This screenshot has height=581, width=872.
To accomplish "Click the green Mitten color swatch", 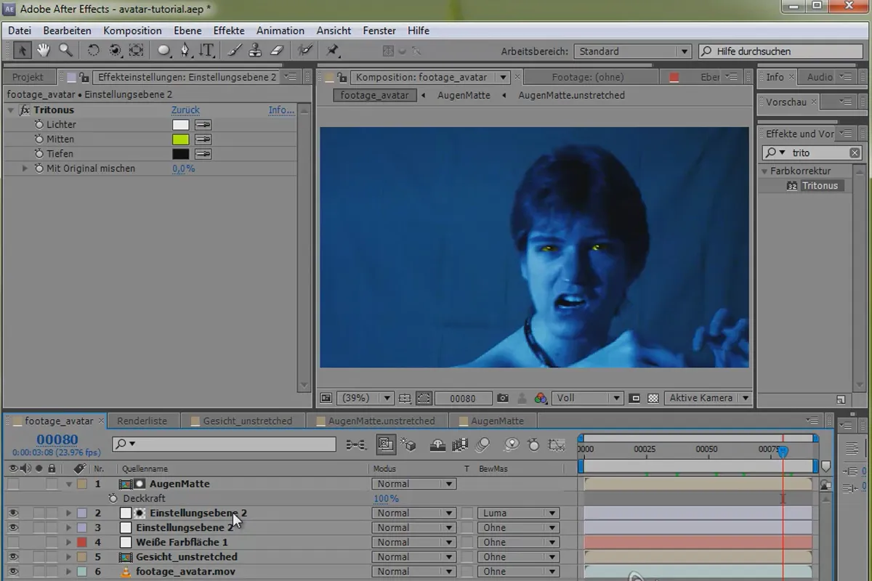I will point(180,139).
